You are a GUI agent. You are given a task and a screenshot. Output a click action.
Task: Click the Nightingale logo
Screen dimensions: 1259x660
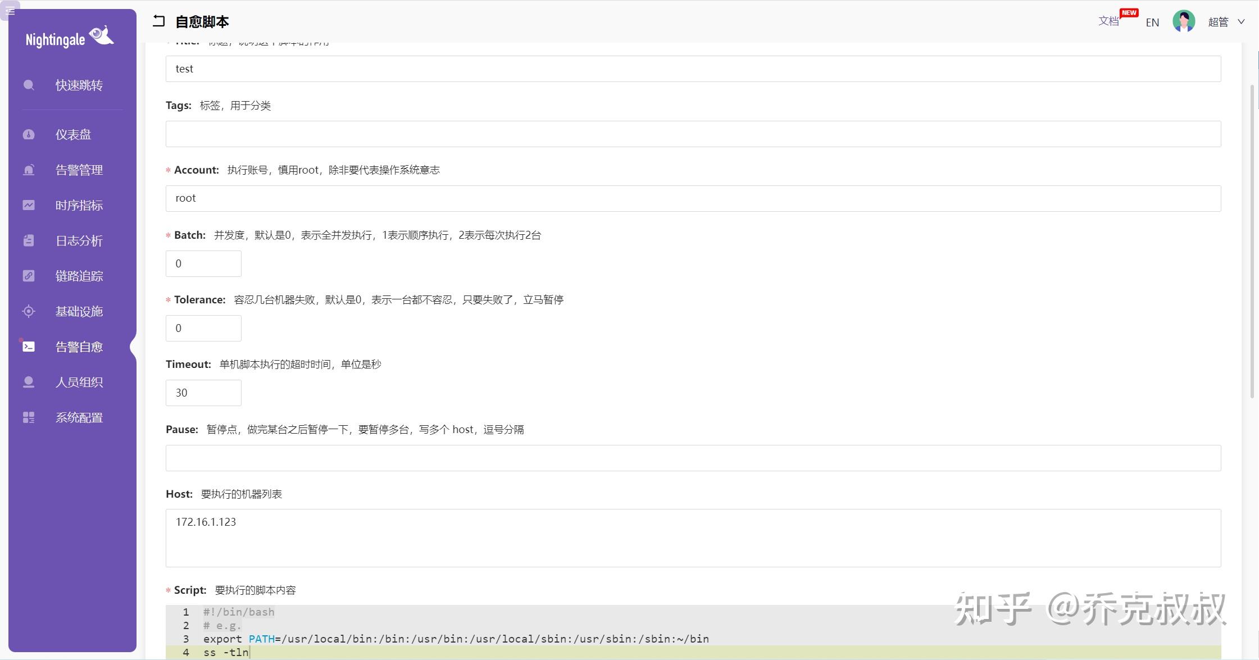70,38
